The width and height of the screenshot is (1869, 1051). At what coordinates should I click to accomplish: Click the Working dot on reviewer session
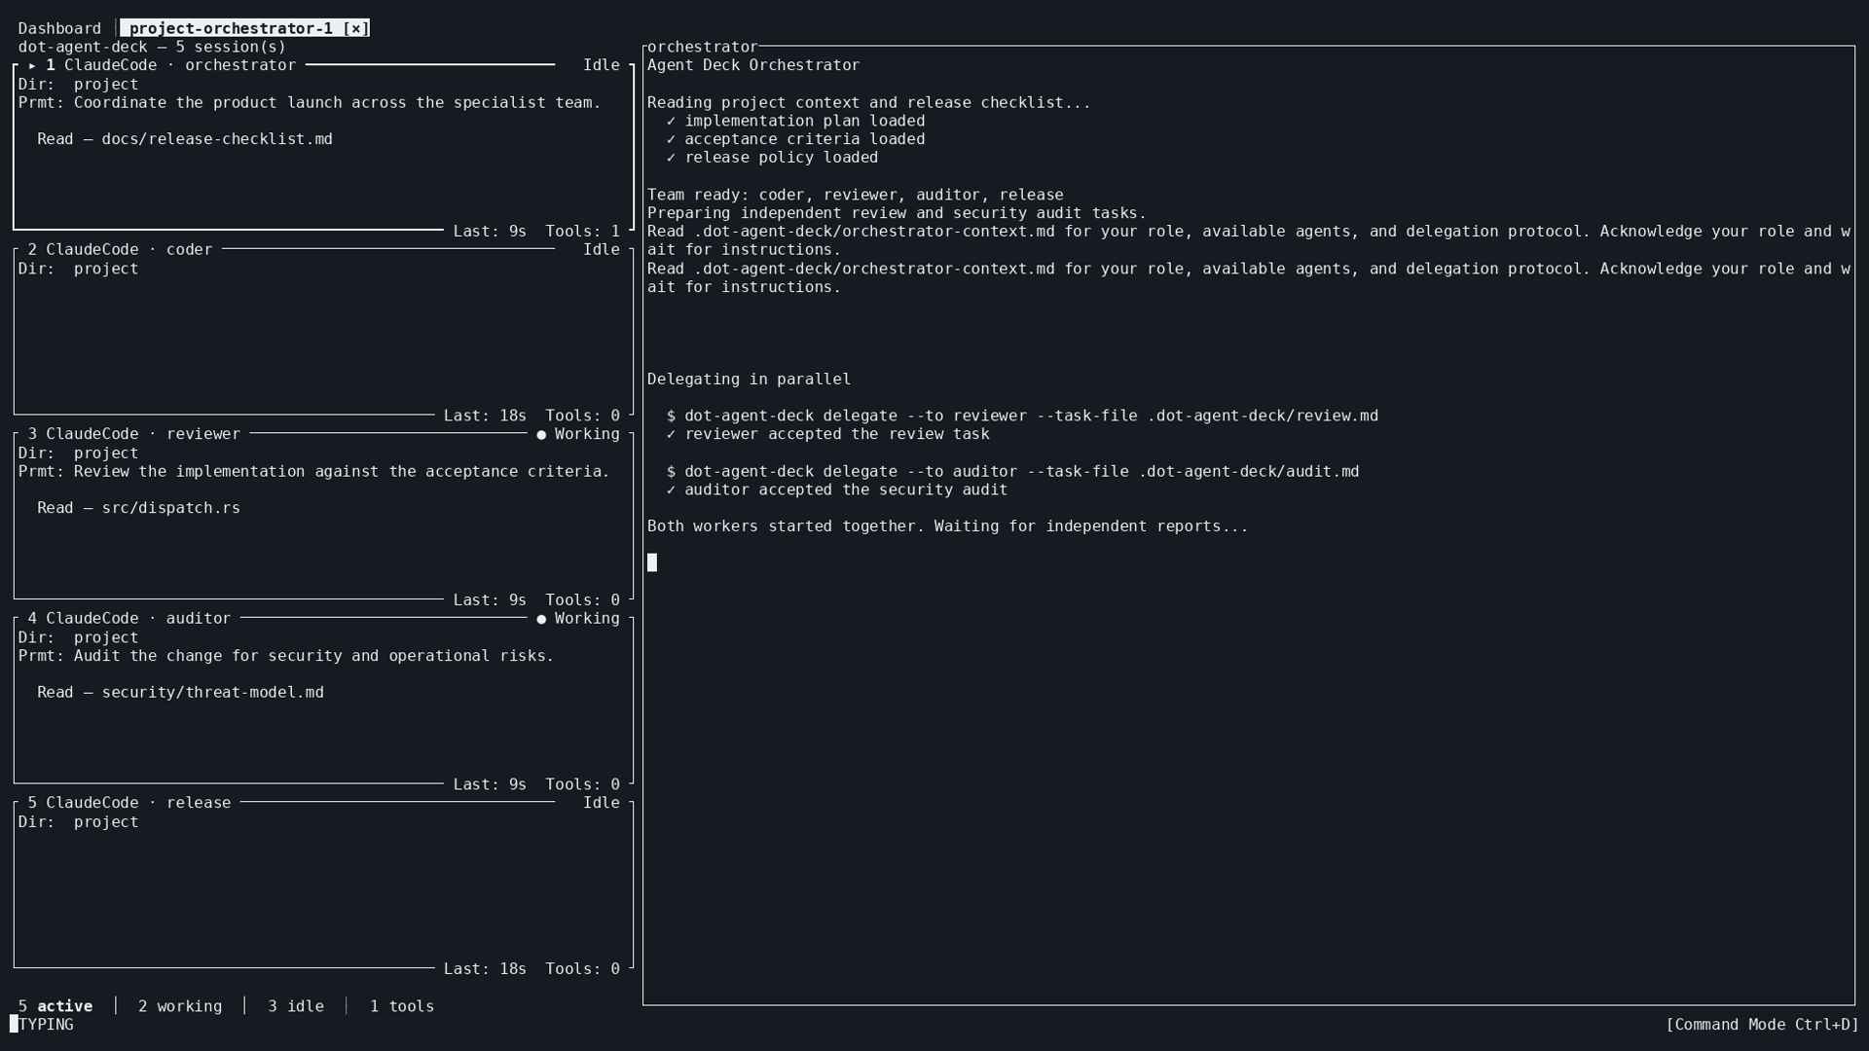pos(541,434)
